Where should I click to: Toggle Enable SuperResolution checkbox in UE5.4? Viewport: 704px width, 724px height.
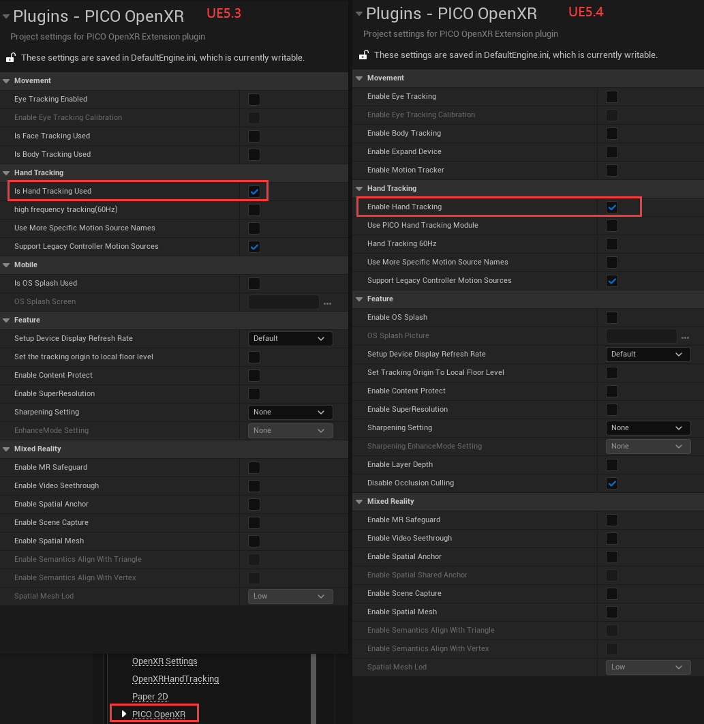click(612, 410)
